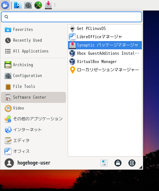
Task: Open ローカリゼーションマネージャー
Action: point(105,70)
